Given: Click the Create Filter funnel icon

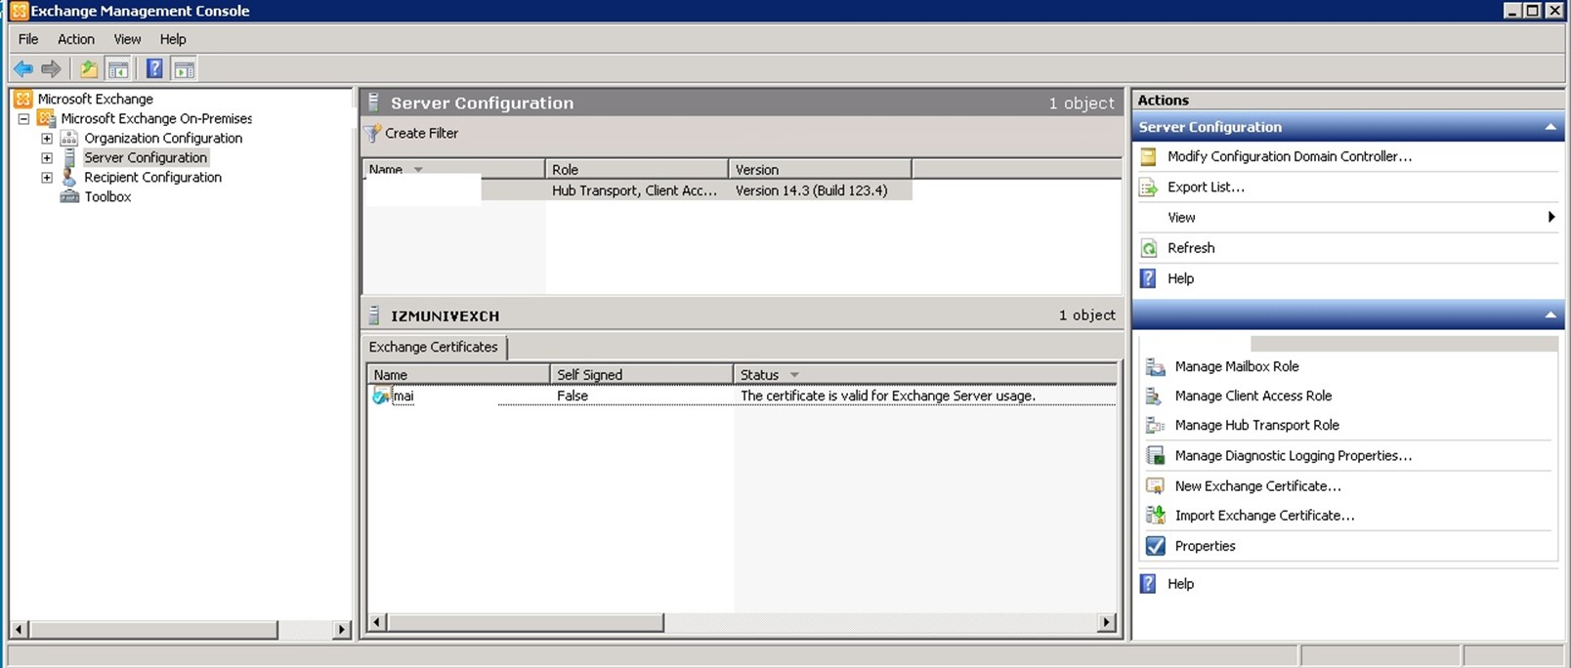Looking at the screenshot, I should pos(373,134).
